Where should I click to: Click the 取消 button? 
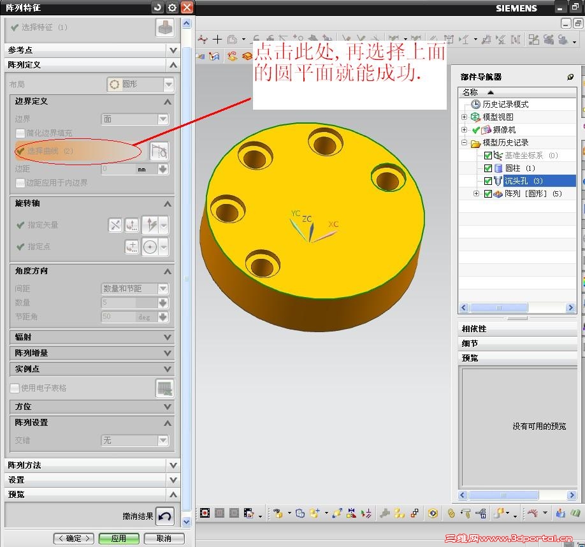(164, 539)
